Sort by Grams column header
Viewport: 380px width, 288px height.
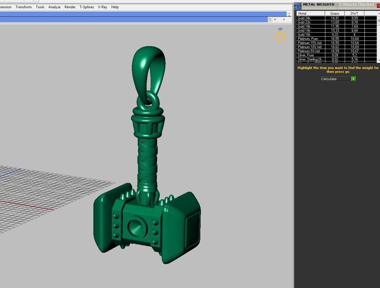pos(334,13)
